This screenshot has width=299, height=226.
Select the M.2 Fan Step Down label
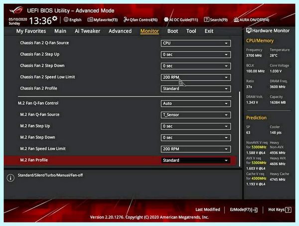click(x=37, y=137)
